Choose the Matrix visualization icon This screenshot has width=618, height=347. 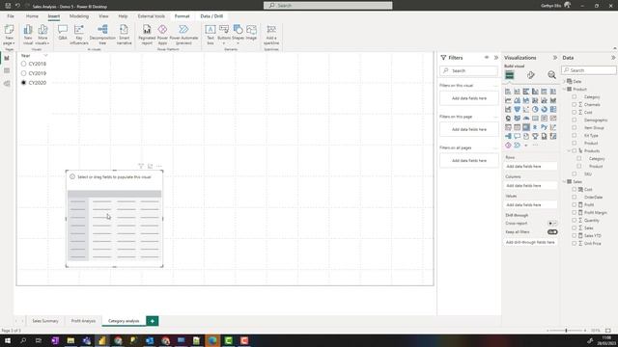click(526, 127)
